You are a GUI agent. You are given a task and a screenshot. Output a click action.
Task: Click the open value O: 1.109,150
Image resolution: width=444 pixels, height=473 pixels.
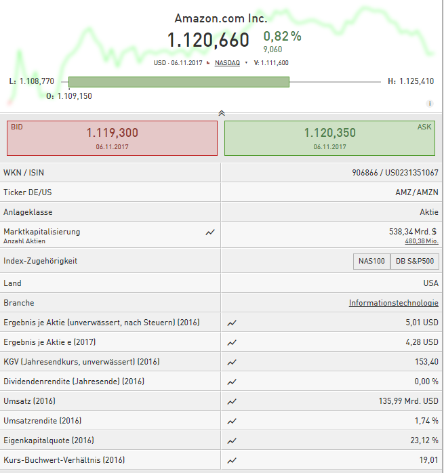[x=69, y=96]
